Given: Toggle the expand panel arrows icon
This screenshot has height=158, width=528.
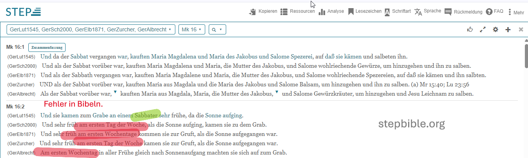Looking at the screenshot, I should [x=483, y=29].
